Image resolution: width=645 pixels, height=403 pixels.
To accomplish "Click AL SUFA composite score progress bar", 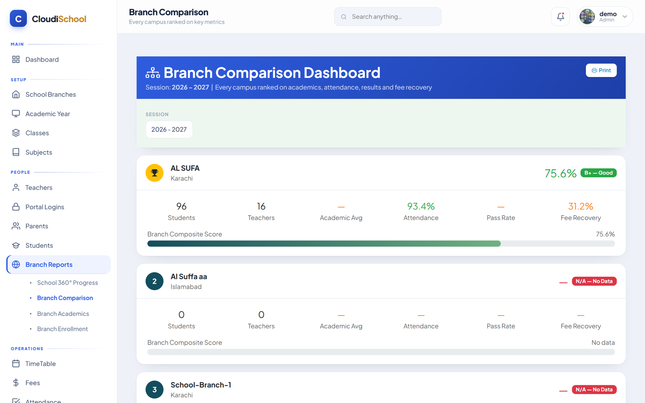I will (x=381, y=244).
